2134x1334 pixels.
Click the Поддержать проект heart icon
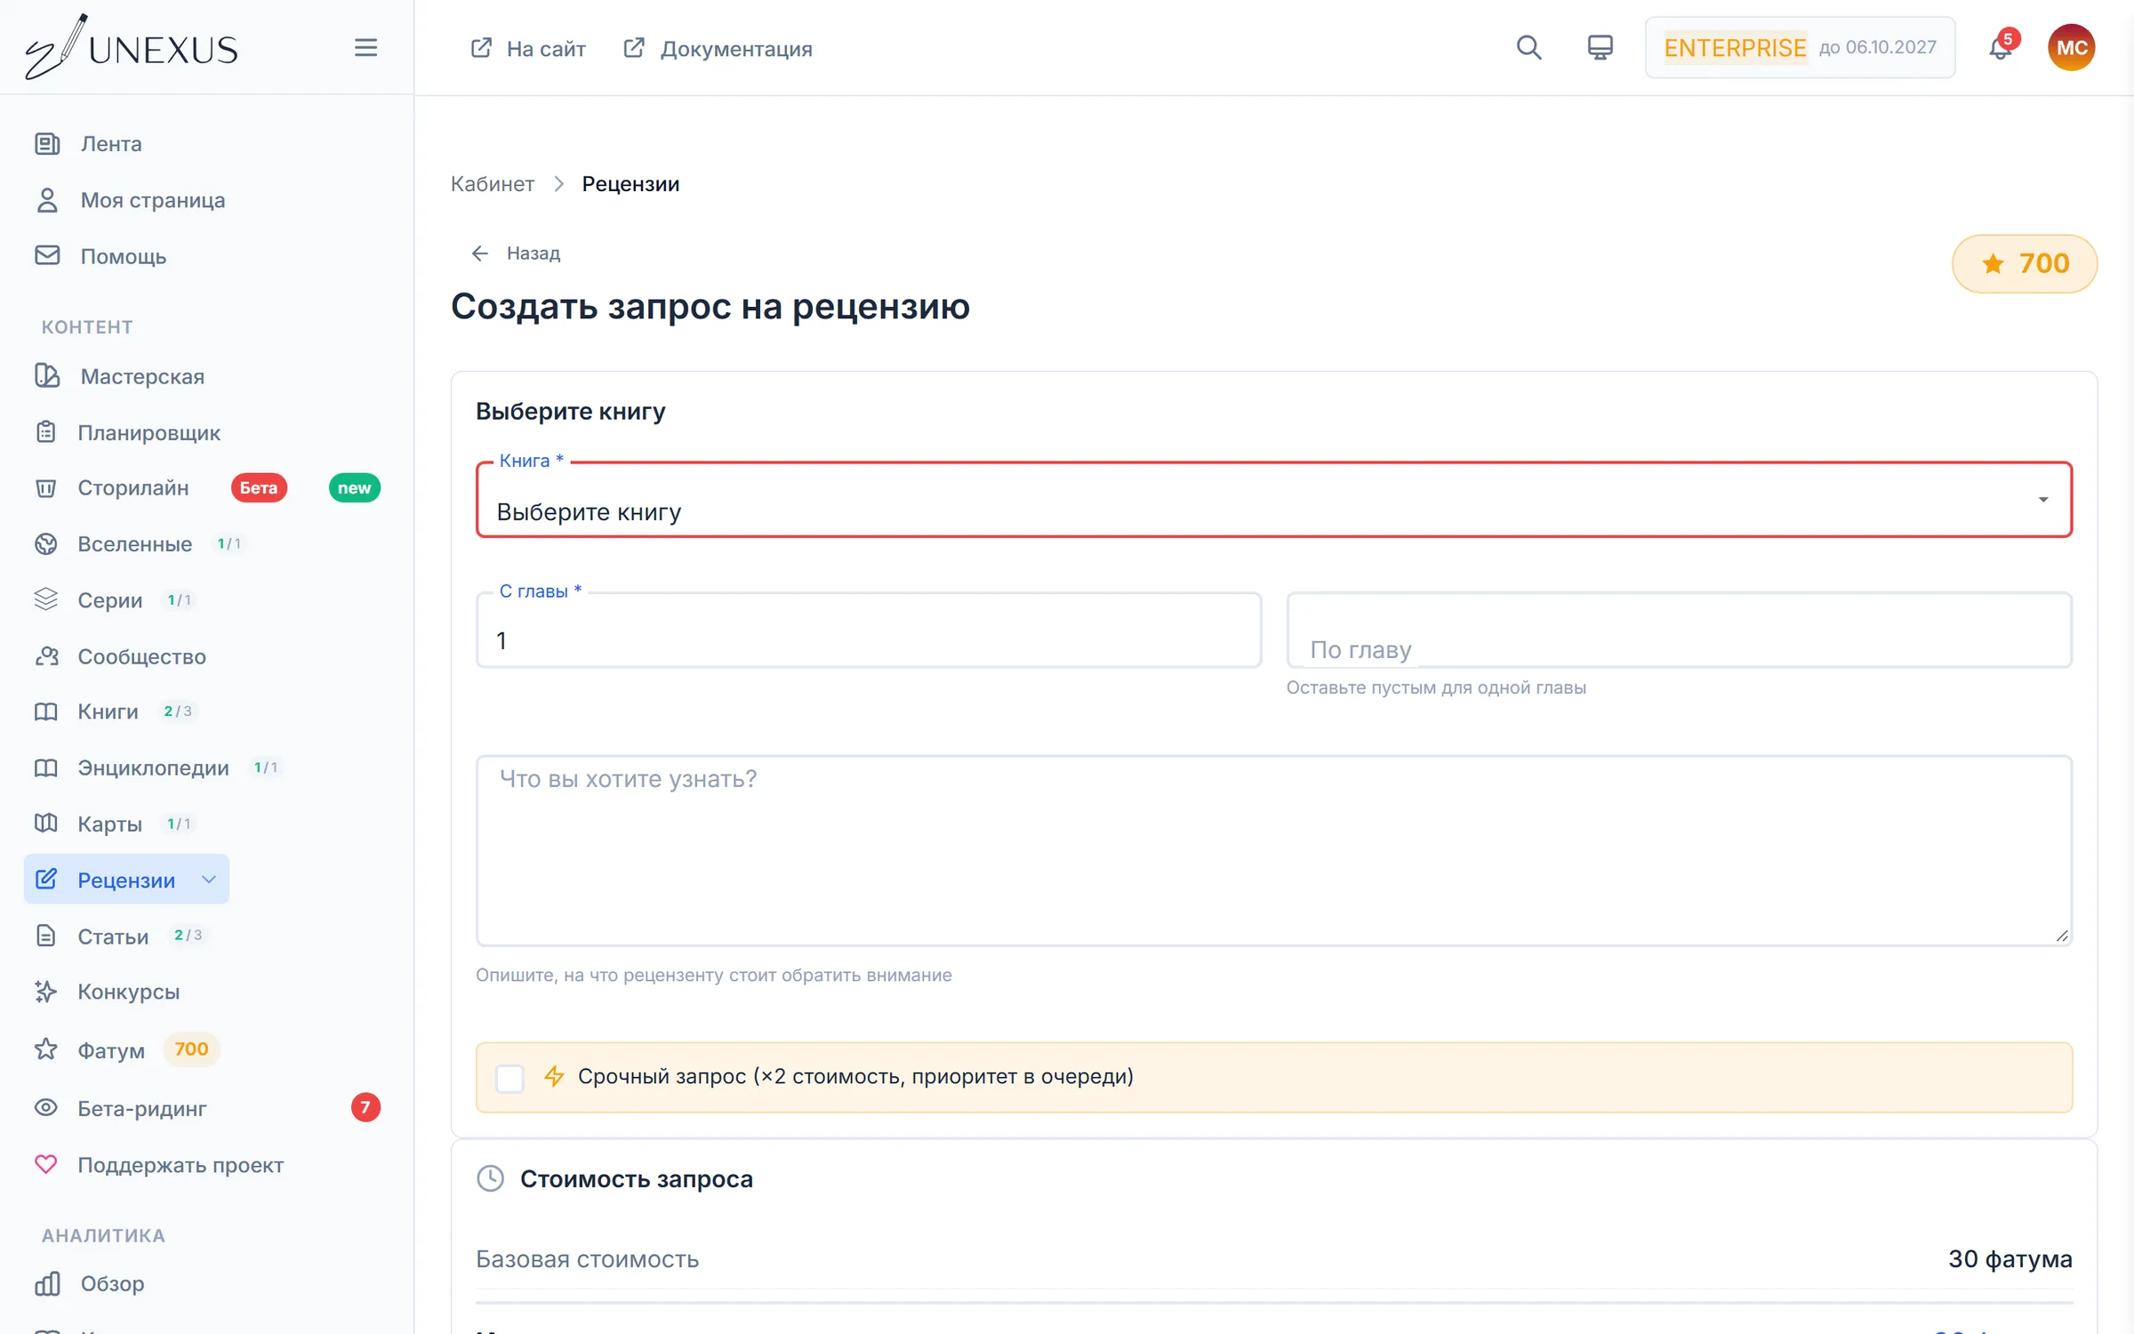tap(46, 1164)
